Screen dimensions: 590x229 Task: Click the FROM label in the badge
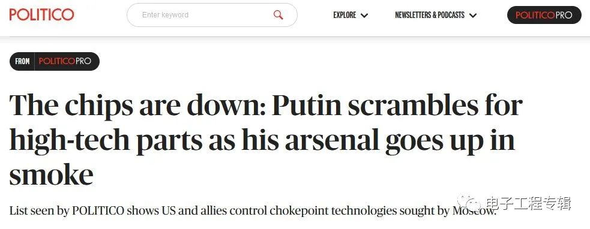22,61
